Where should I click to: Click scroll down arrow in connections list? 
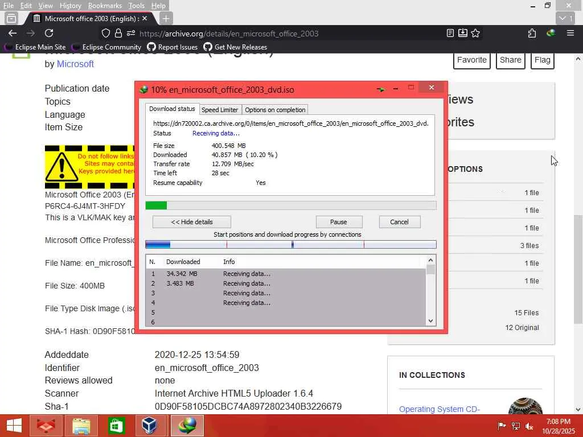430,321
